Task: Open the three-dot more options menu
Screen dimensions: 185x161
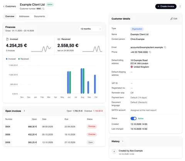Action: 180,6
